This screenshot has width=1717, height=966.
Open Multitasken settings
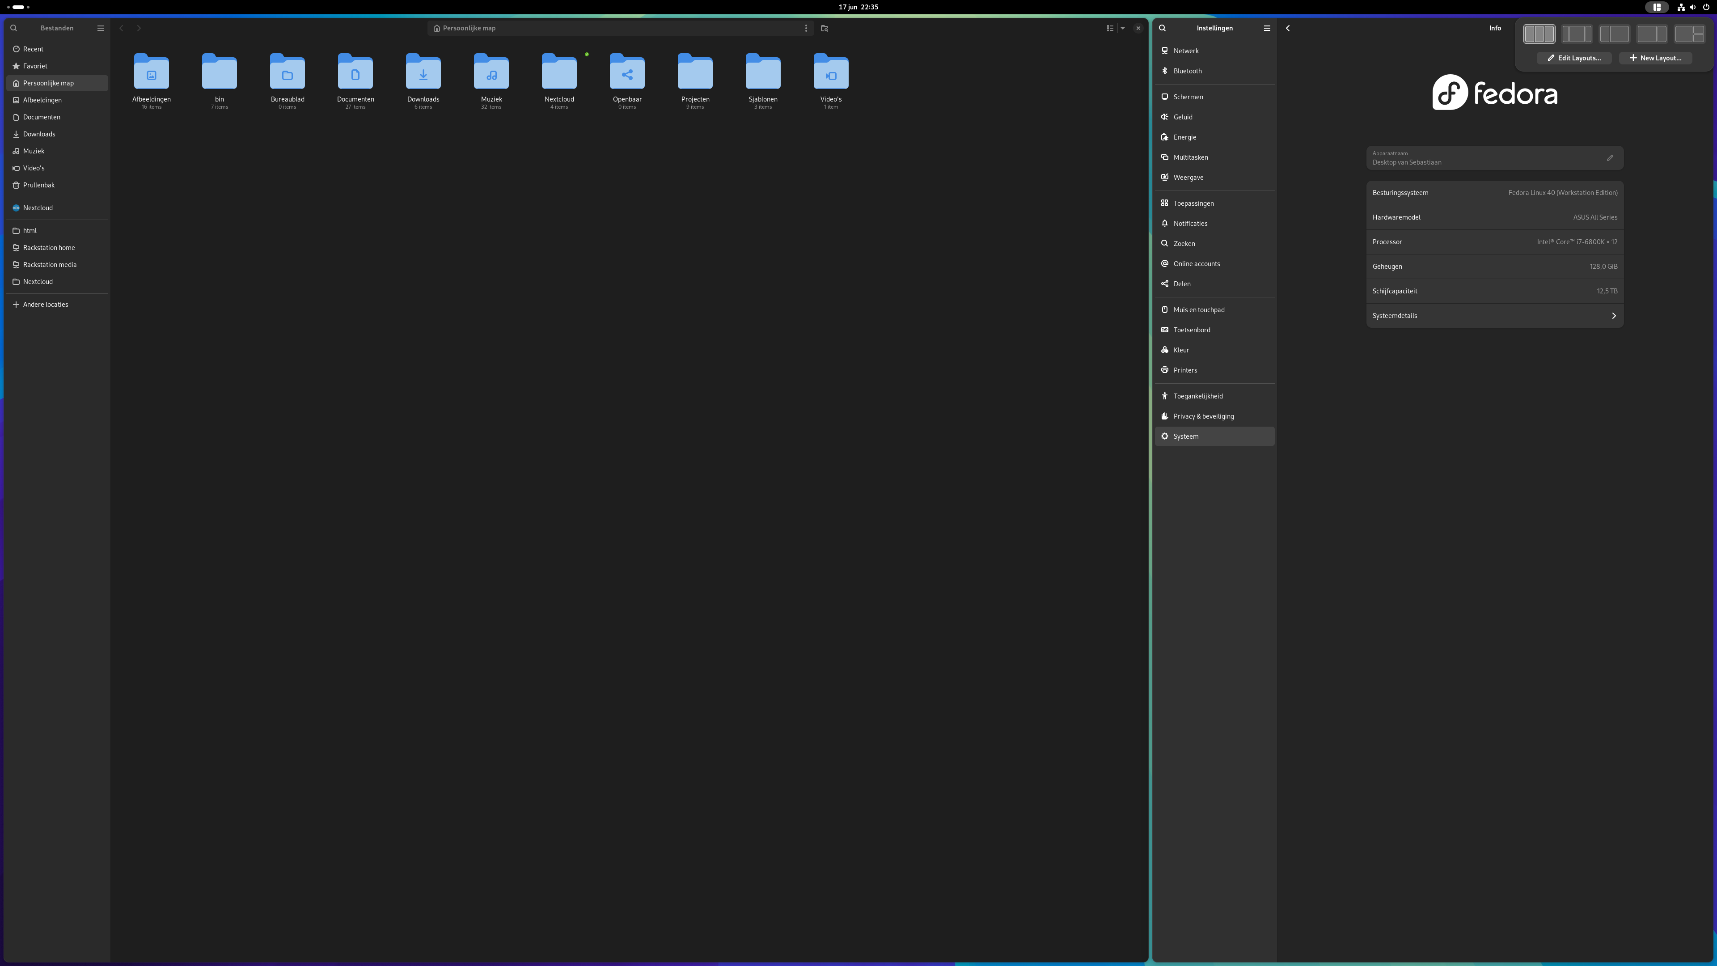pyautogui.click(x=1214, y=157)
